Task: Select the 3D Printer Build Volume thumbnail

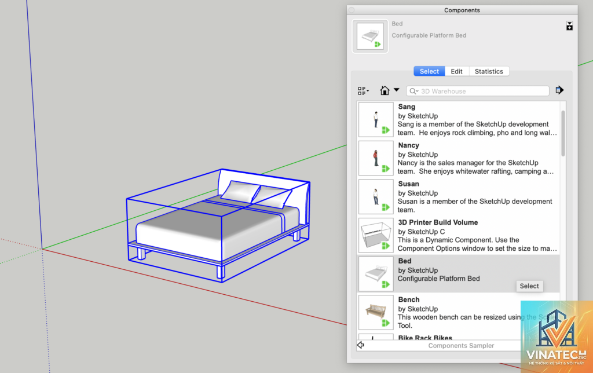Action: coord(375,235)
